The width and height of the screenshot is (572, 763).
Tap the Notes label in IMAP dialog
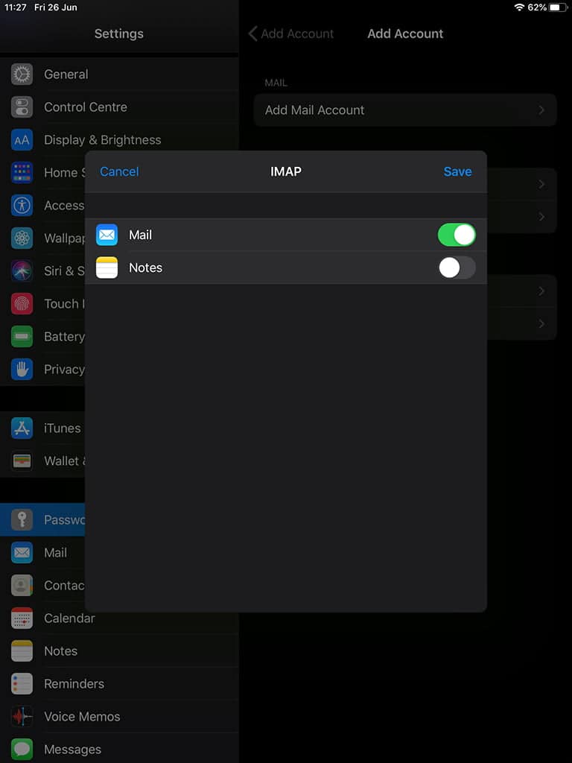pyautogui.click(x=145, y=267)
